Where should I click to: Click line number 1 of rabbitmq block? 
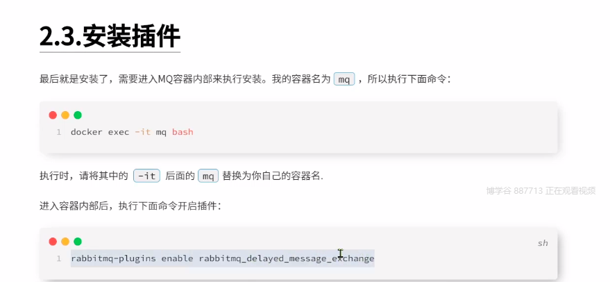point(59,258)
